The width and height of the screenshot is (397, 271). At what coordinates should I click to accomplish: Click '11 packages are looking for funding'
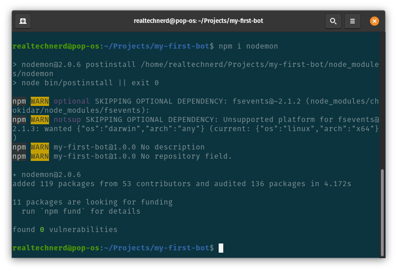93,202
